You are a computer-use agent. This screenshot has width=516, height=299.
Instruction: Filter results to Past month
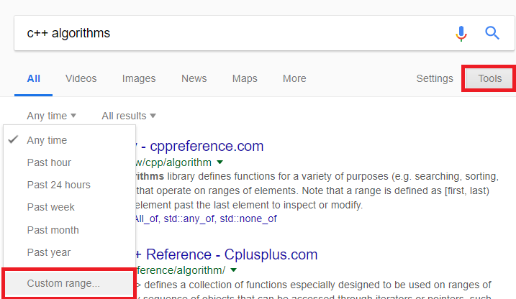point(69,230)
